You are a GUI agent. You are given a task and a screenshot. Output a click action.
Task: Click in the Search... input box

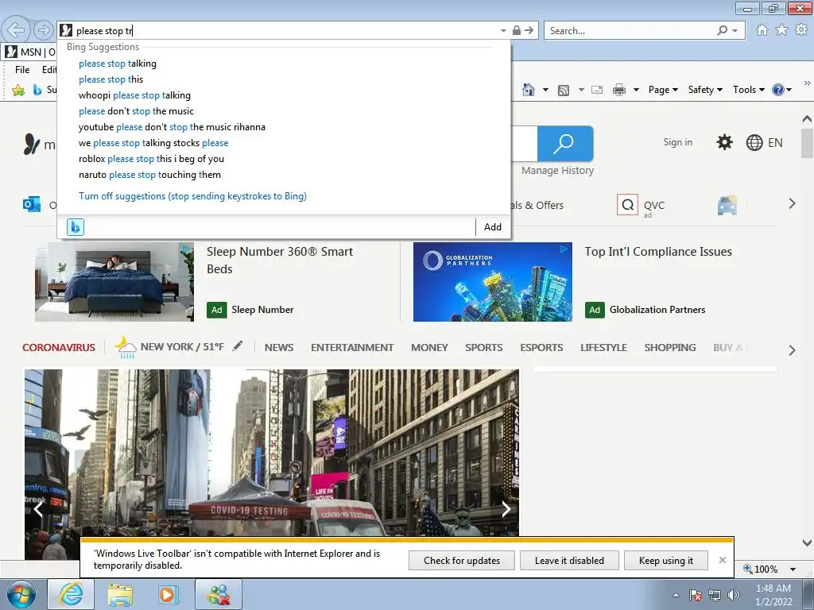coord(630,31)
